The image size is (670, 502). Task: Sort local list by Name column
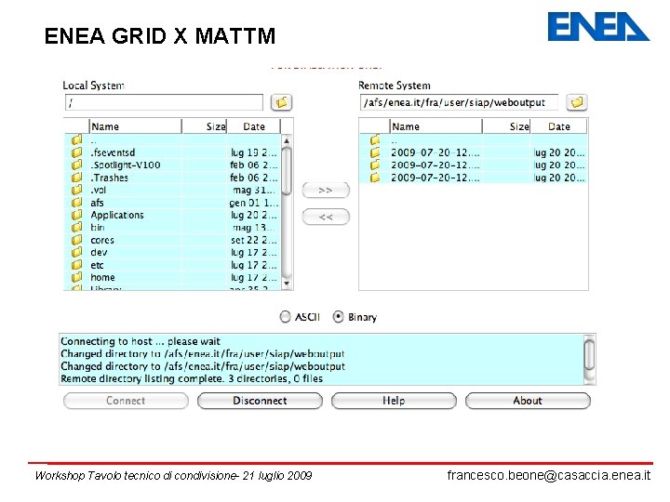point(136,126)
